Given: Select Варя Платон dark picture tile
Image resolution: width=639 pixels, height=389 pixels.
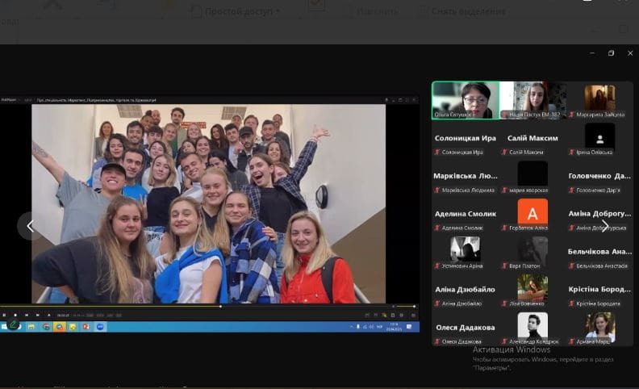Looking at the screenshot, I should (532, 249).
